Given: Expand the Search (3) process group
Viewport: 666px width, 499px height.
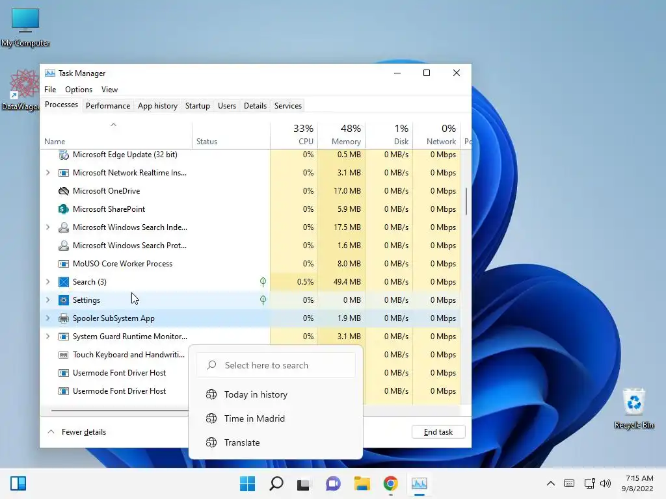Looking at the screenshot, I should (x=47, y=282).
